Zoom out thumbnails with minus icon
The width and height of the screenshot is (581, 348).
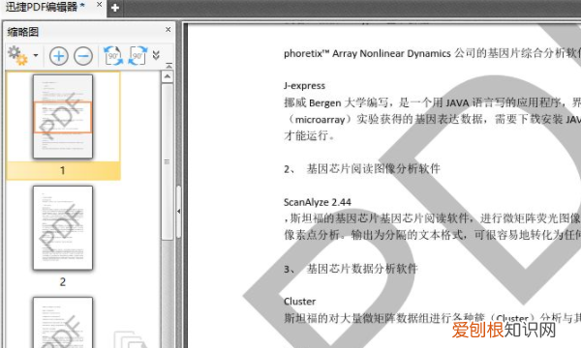pyautogui.click(x=83, y=56)
